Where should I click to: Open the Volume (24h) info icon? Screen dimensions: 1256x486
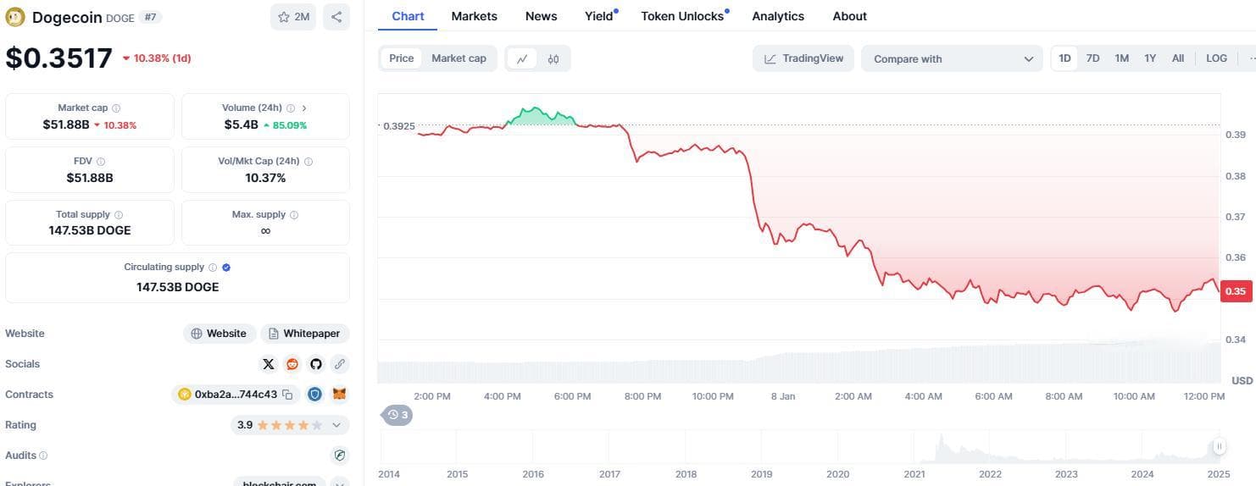click(291, 108)
